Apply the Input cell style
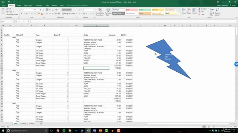The height and width of the screenshot is (133, 238). (145, 13)
